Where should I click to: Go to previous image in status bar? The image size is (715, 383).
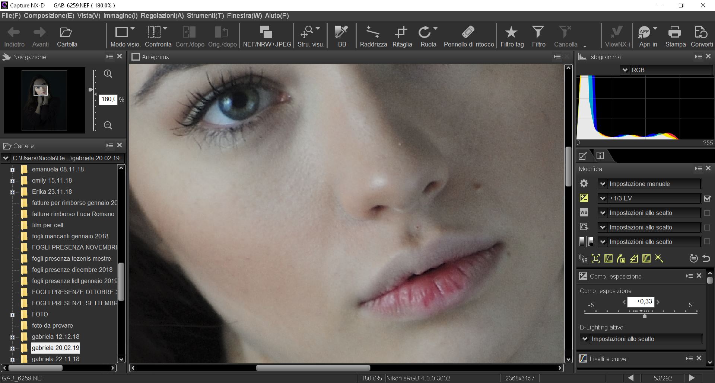pyautogui.click(x=631, y=378)
